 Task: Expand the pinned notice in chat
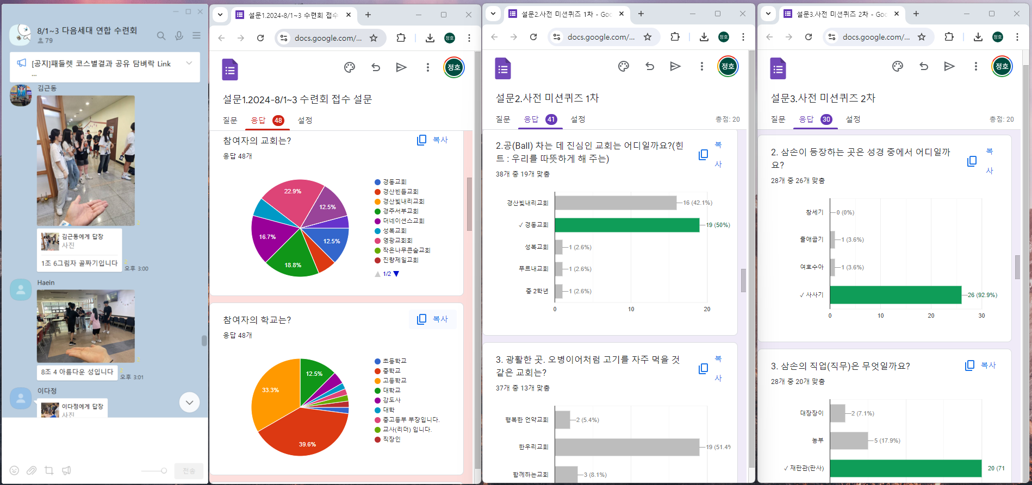point(189,63)
